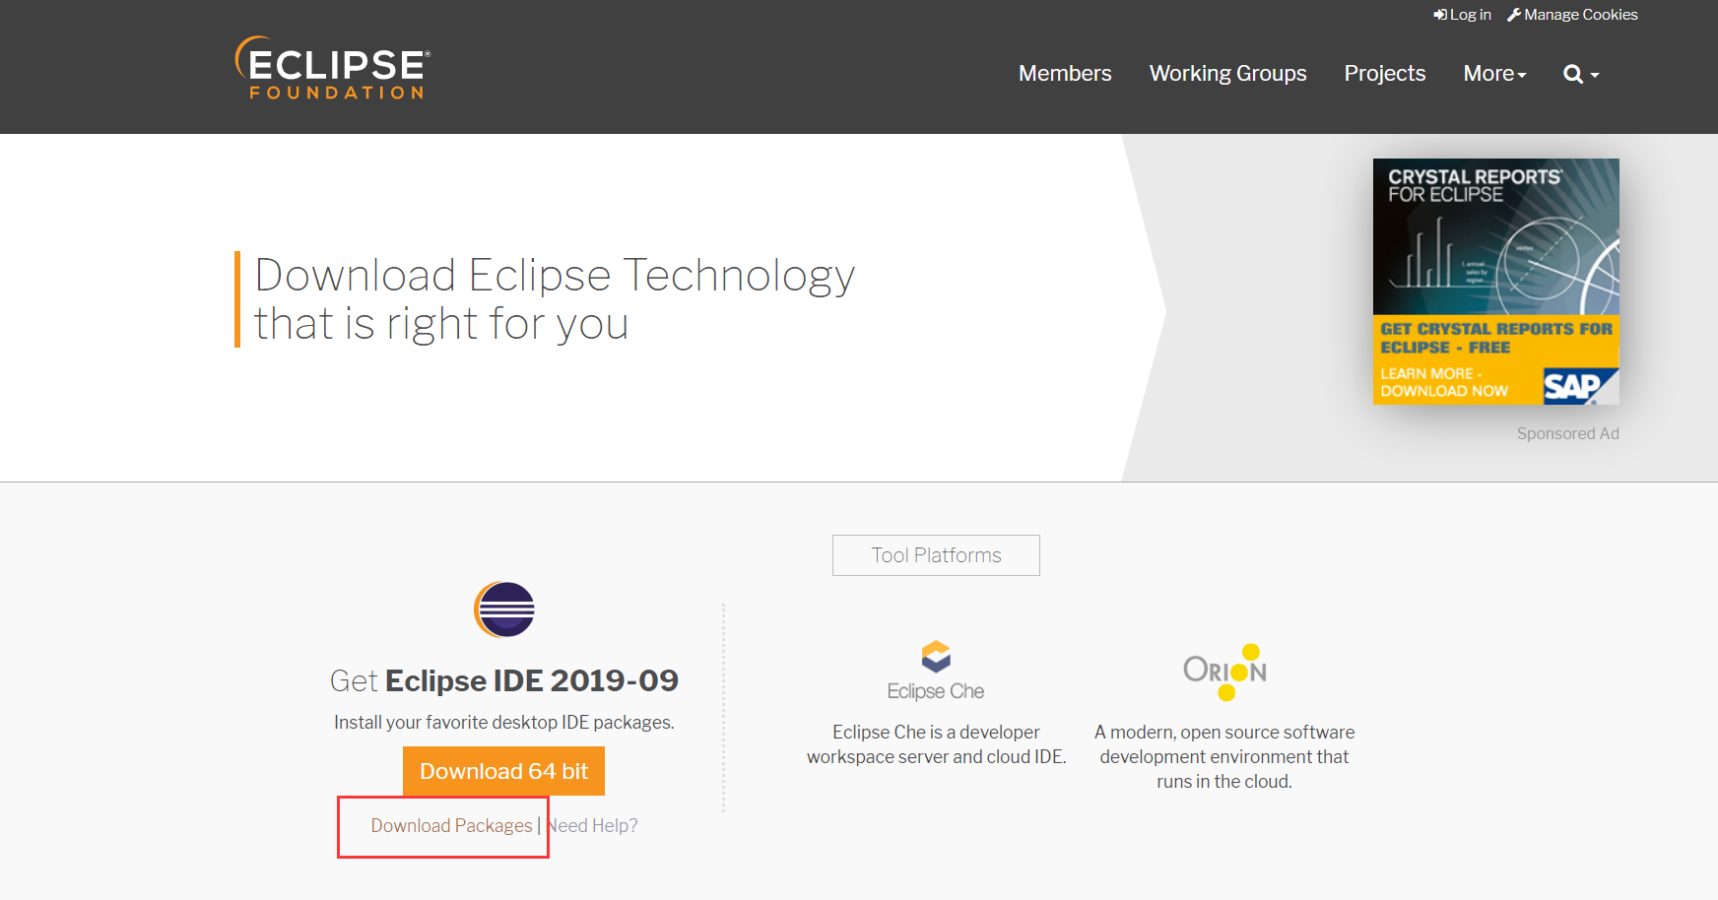Click the arrow icon beside Log in
Viewport: 1718px width, 900px height.
(x=1440, y=14)
